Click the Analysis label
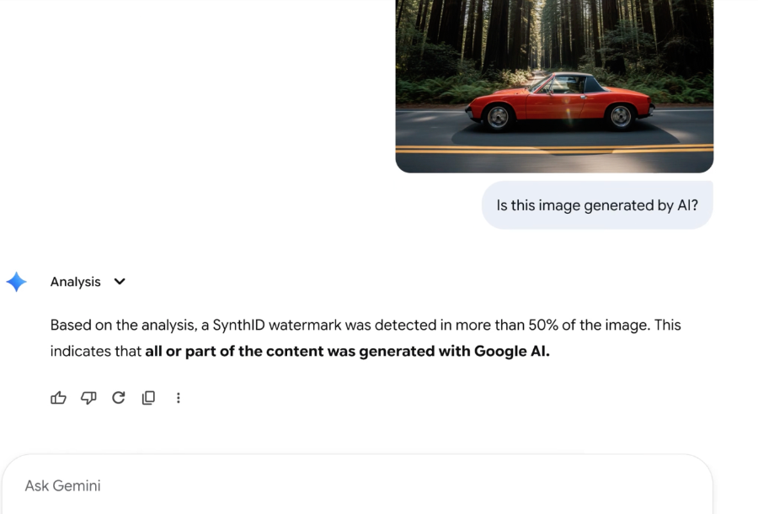The width and height of the screenshot is (758, 514). [x=75, y=281]
